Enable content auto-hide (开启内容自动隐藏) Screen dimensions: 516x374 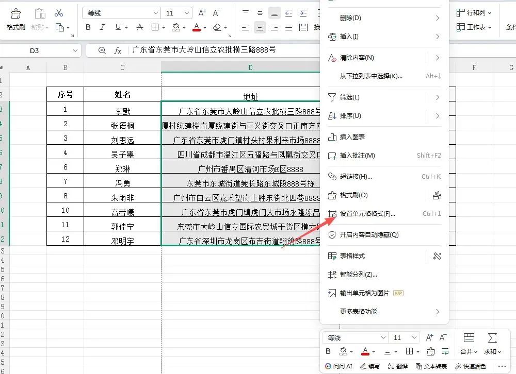[384, 235]
